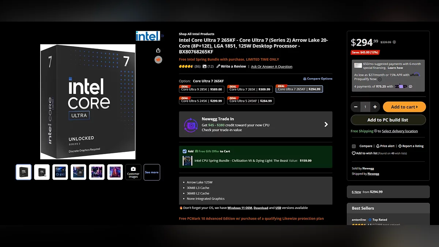
Task: Select sixth product thumbnail
Action: pos(115,172)
